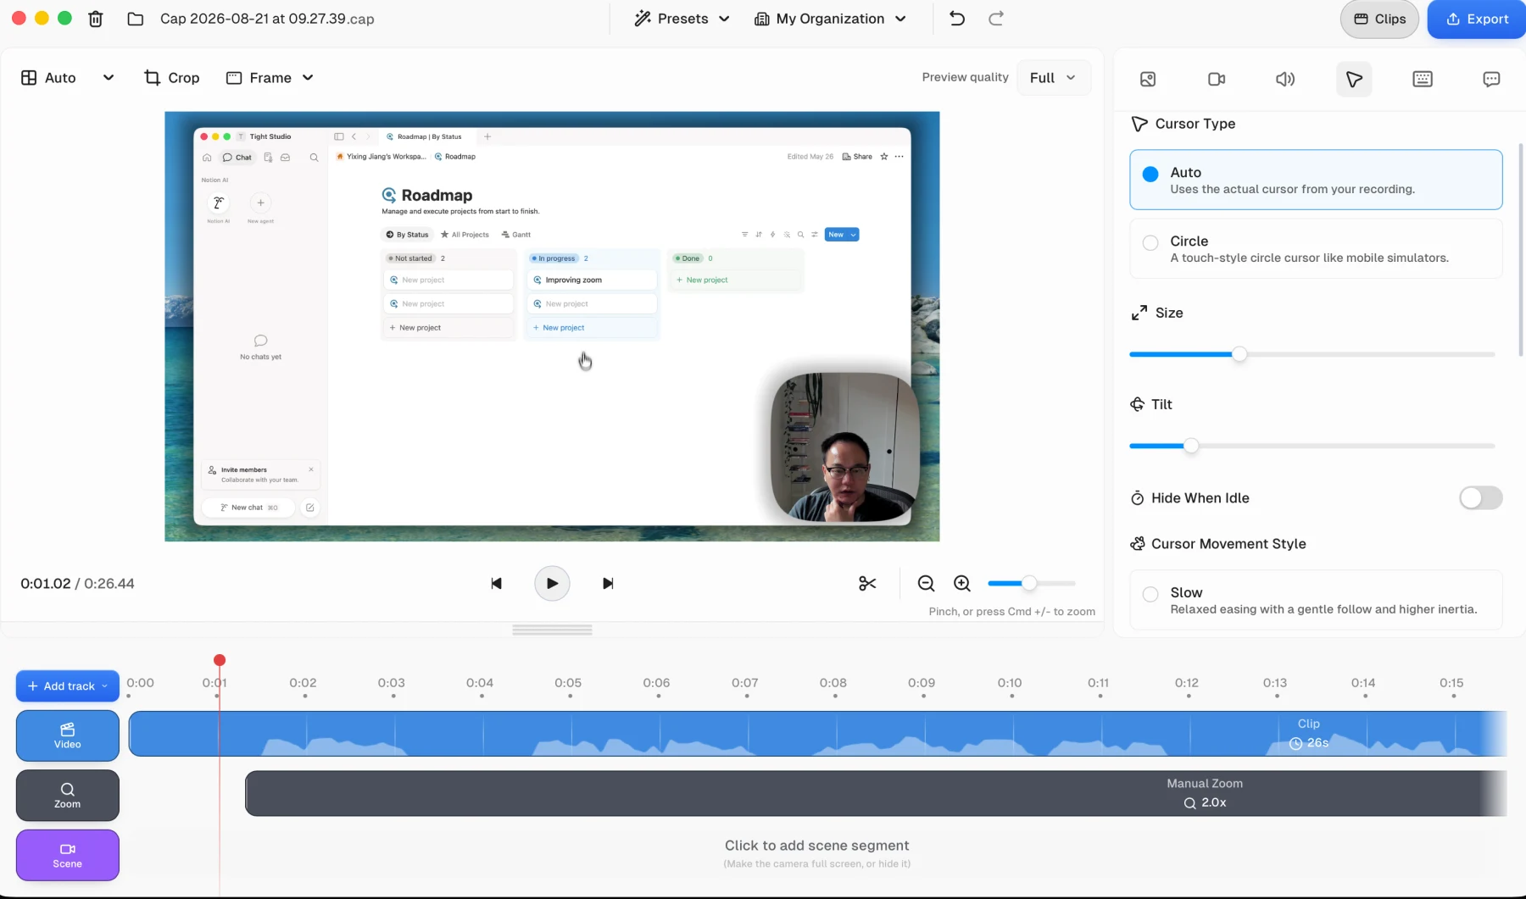Enable Hide When Idle switch
The width and height of the screenshot is (1526, 899).
pos(1480,497)
